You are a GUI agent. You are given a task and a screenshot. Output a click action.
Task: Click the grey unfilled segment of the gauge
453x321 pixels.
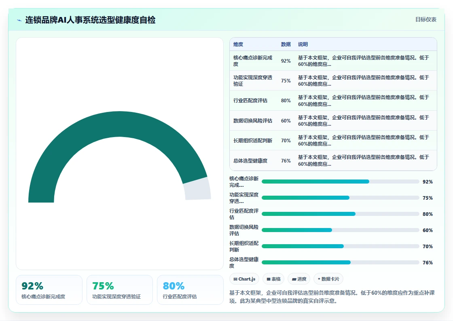(197, 189)
